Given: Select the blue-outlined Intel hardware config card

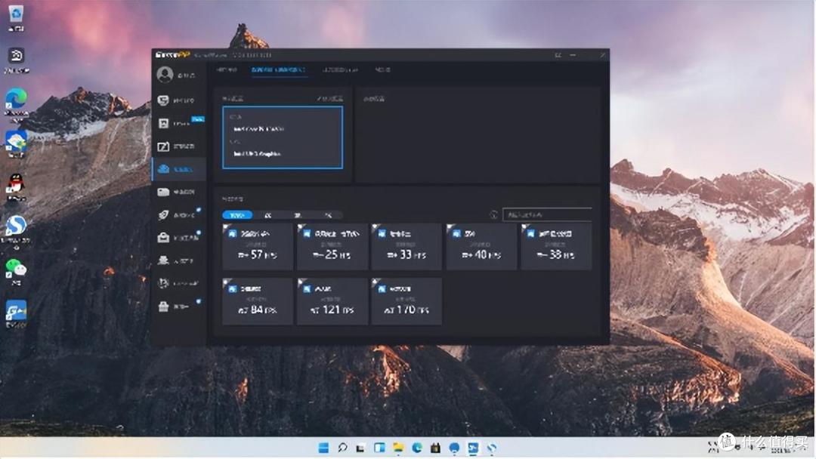Looking at the screenshot, I should tap(283, 137).
